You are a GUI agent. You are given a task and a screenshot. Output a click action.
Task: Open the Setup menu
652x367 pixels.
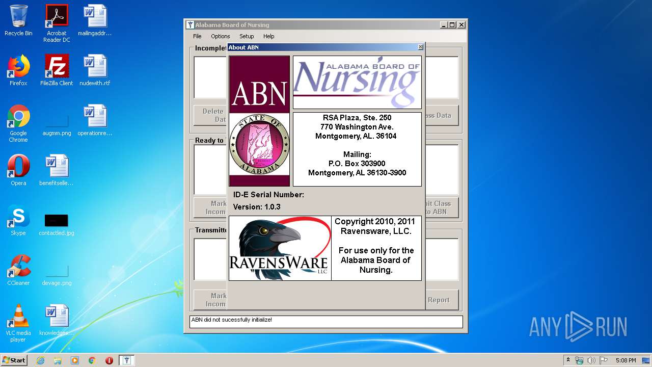point(247,36)
